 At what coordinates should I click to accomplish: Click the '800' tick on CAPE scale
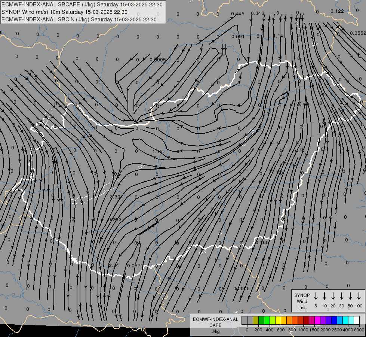coord(292,330)
